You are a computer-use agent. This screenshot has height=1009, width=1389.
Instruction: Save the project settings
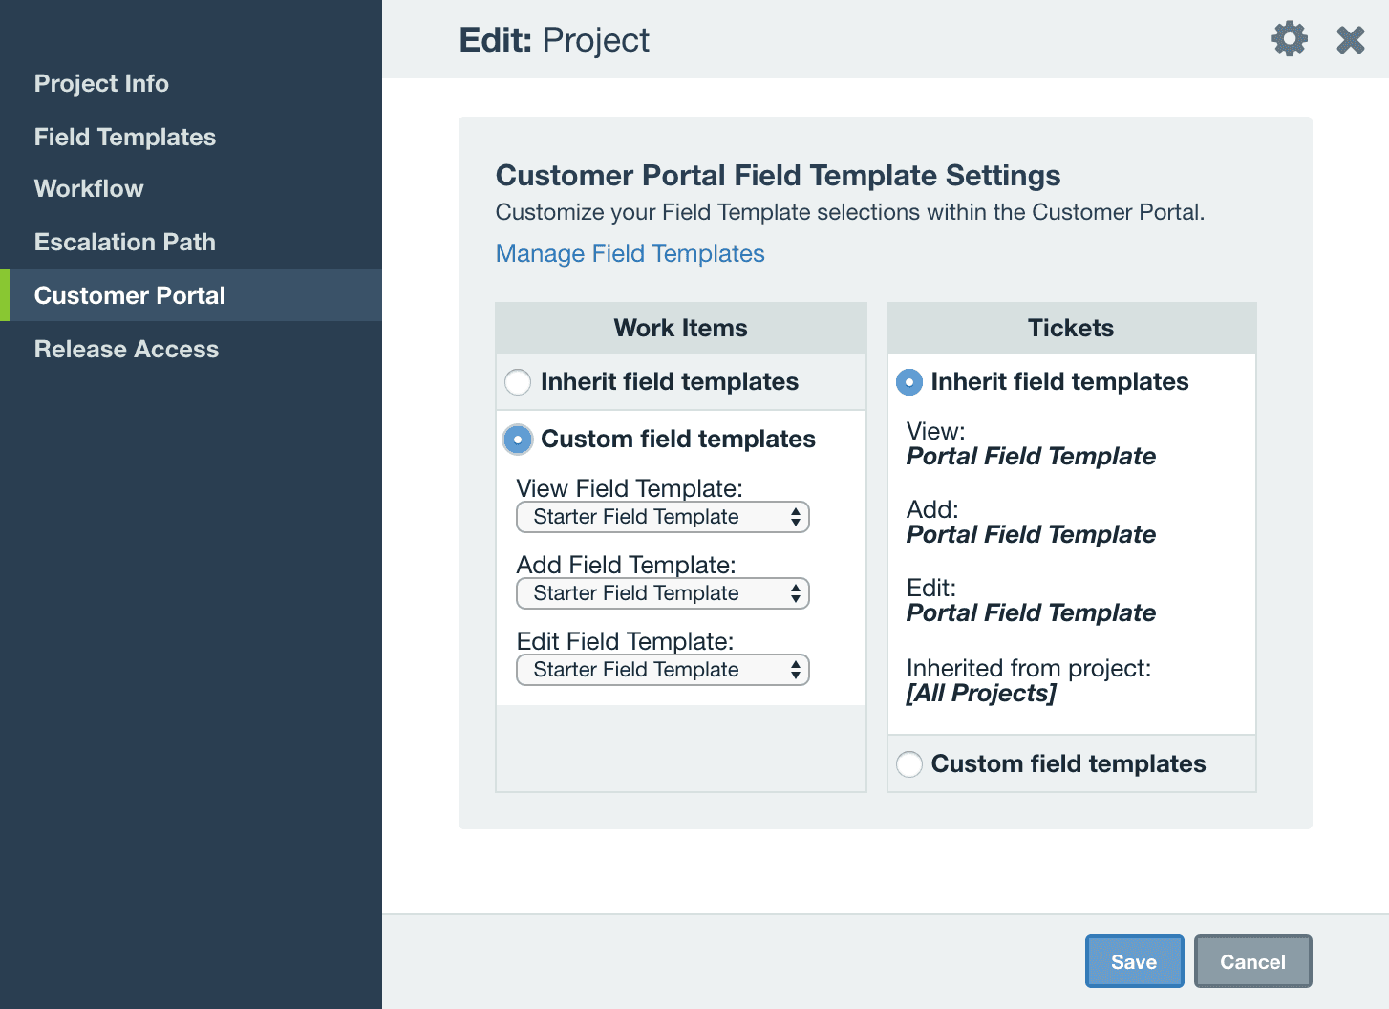click(1134, 961)
